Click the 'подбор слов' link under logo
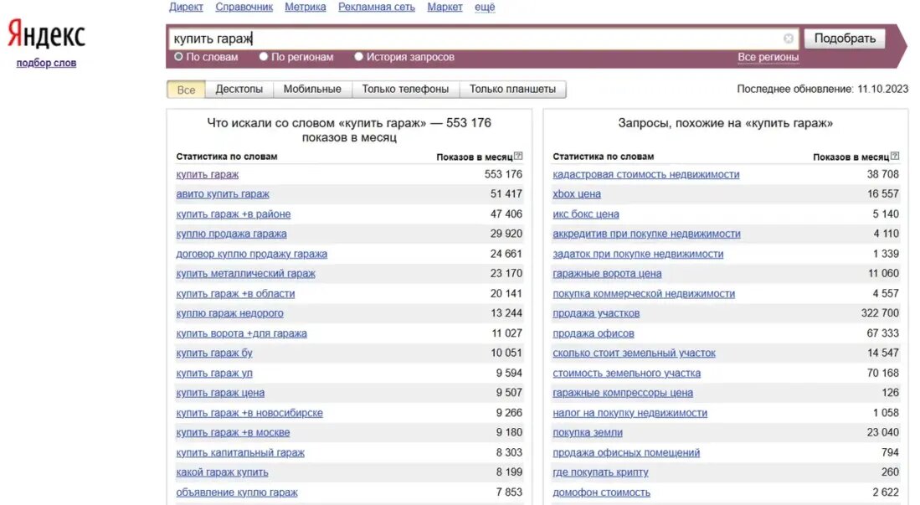The height and width of the screenshot is (505, 920). [46, 63]
